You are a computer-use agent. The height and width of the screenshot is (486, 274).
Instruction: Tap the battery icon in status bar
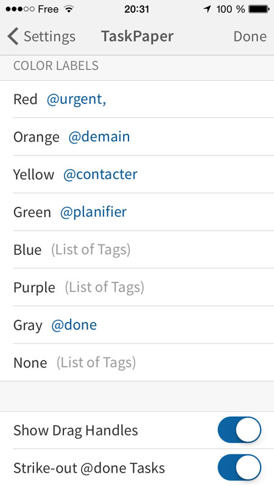pyautogui.click(x=259, y=9)
